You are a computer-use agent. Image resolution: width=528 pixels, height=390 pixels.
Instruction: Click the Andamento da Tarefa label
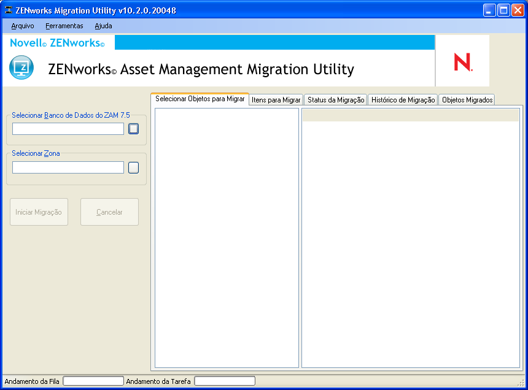pos(158,381)
